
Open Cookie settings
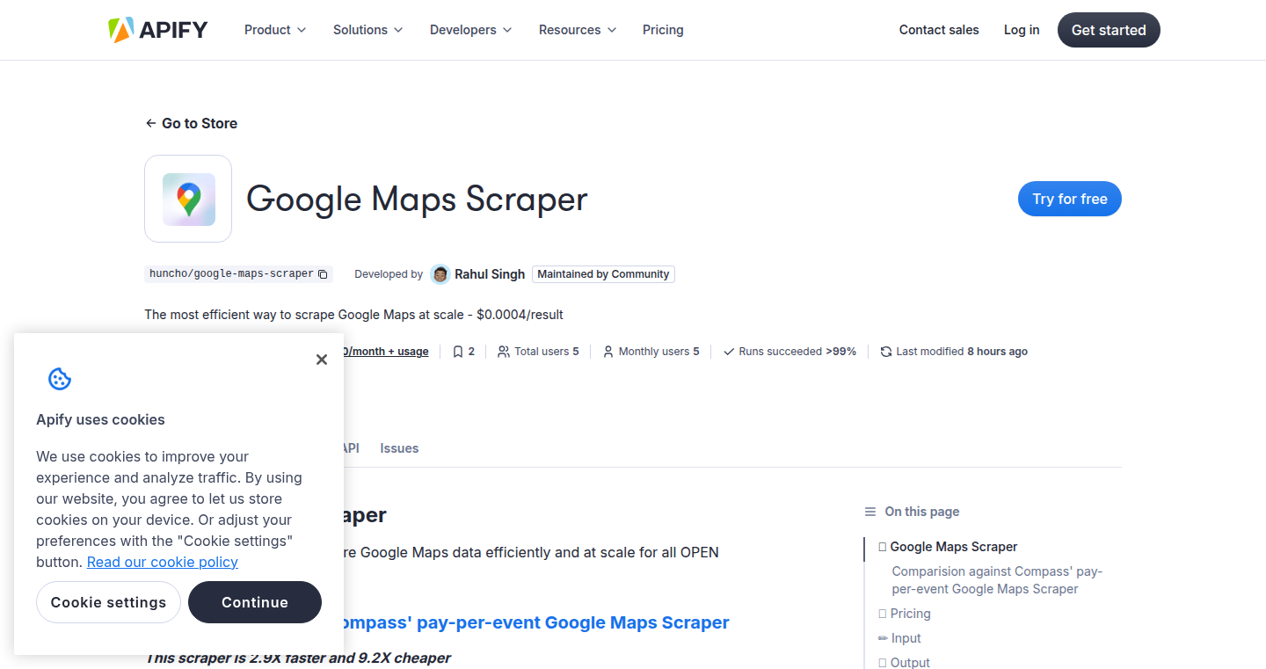[108, 602]
